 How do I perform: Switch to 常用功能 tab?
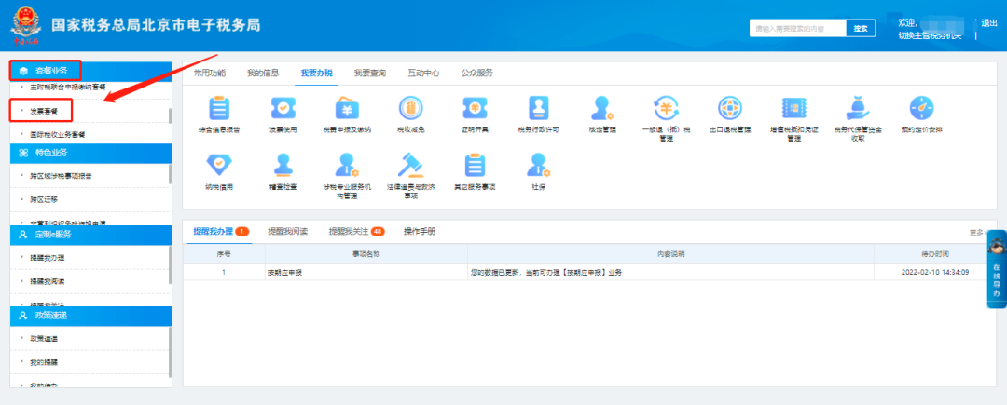(210, 73)
